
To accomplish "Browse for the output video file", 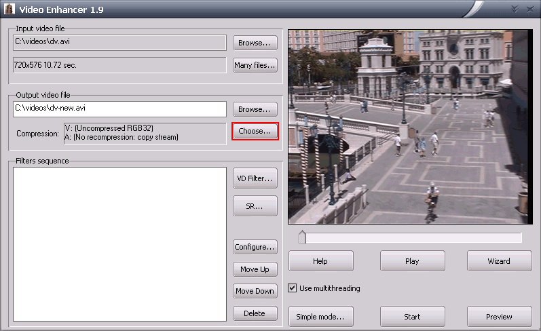I will (x=255, y=109).
